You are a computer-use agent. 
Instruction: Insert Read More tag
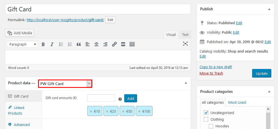[123, 44]
